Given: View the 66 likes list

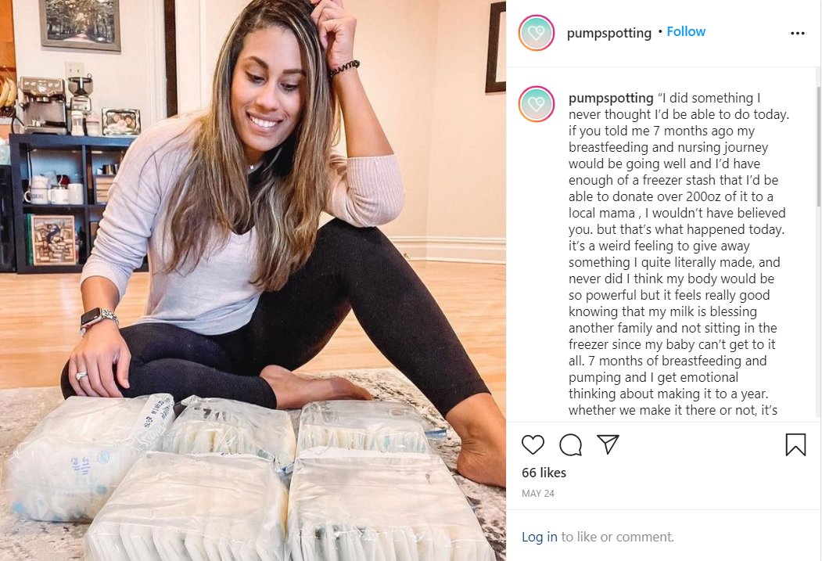Looking at the screenshot, I should click(x=544, y=473).
